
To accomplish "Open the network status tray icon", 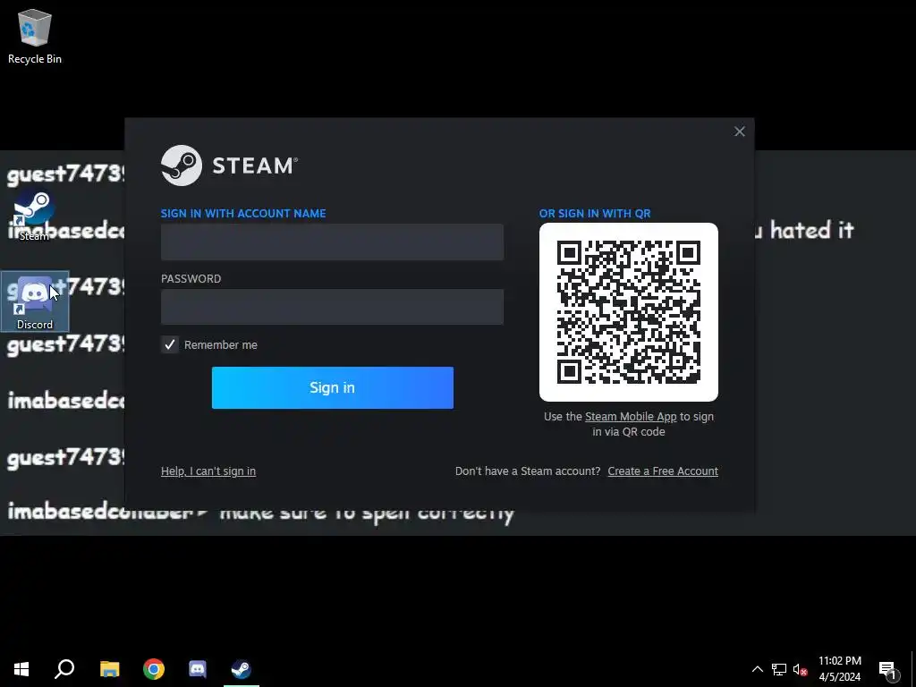I will [x=779, y=669].
